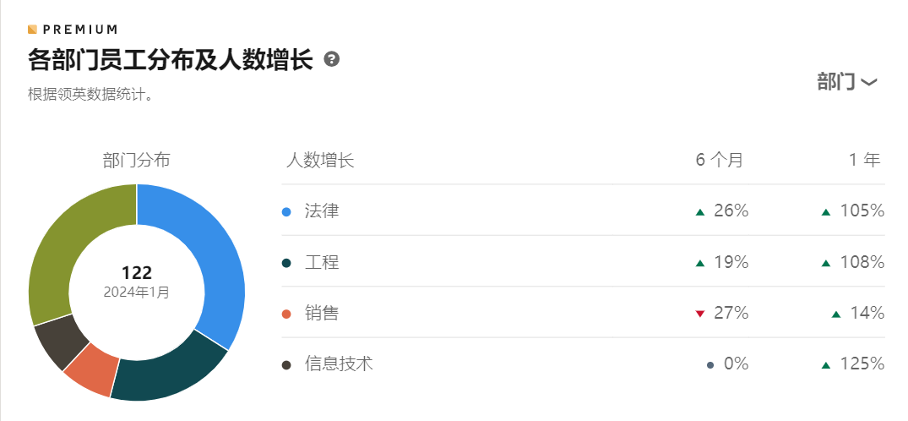Click the olive green donut segment
Image resolution: width=908 pixels, height=421 pixels.
point(63,243)
